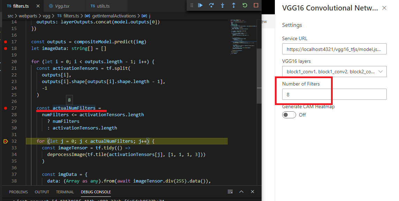Screen dimensions: 399x201
Task: Click the Settings heading in the pane
Action: pos(292,25)
